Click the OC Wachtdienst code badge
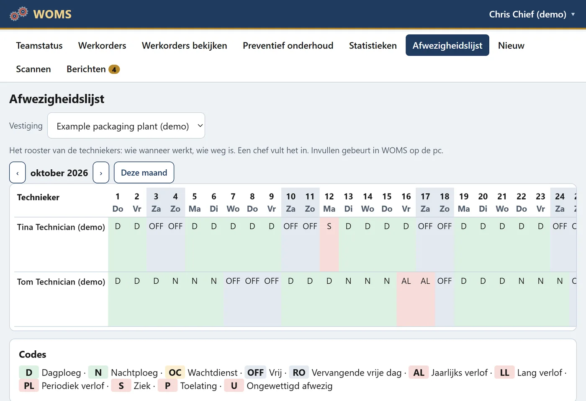The height and width of the screenshot is (401, 586). click(175, 373)
